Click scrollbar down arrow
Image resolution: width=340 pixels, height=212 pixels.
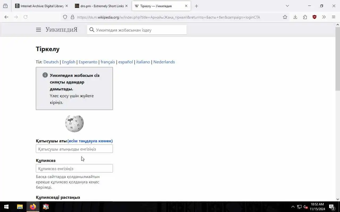coord(338,199)
